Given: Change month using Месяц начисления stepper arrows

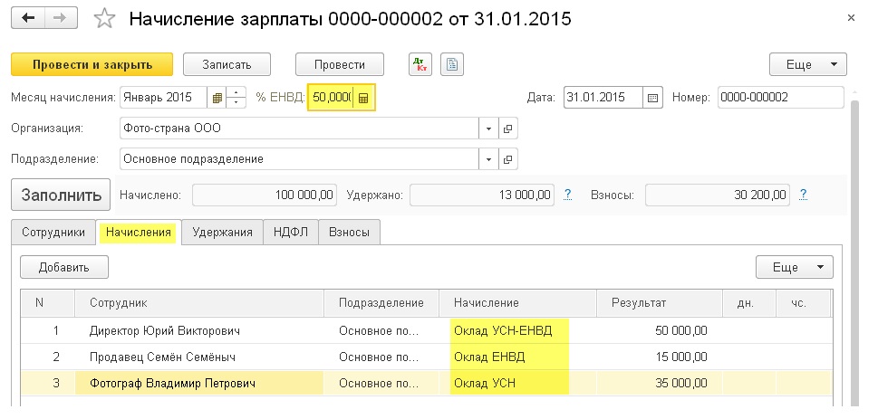Looking at the screenshot, I should tap(236, 98).
